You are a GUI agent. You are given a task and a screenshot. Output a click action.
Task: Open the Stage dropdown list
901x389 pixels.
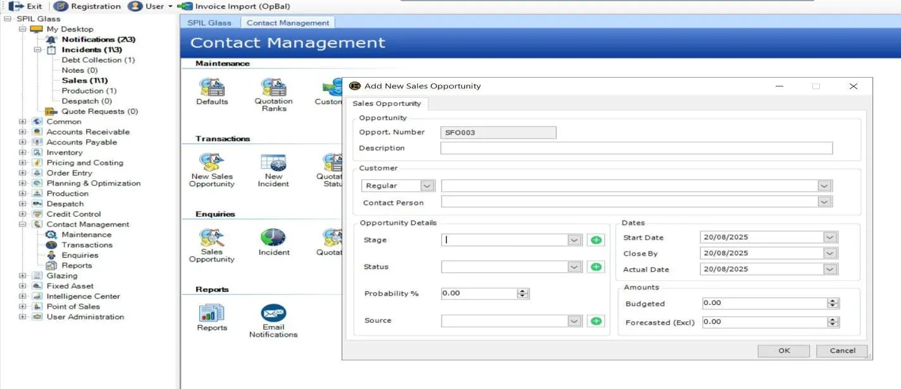click(575, 240)
